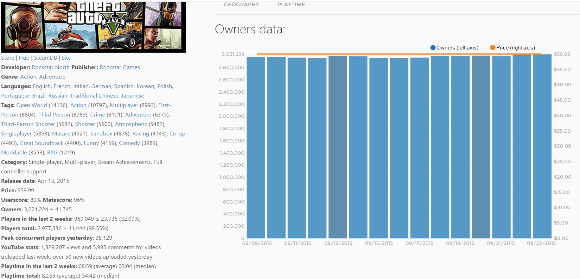
Task: Click the Rockstar Games publisher link
Action: coord(120,67)
